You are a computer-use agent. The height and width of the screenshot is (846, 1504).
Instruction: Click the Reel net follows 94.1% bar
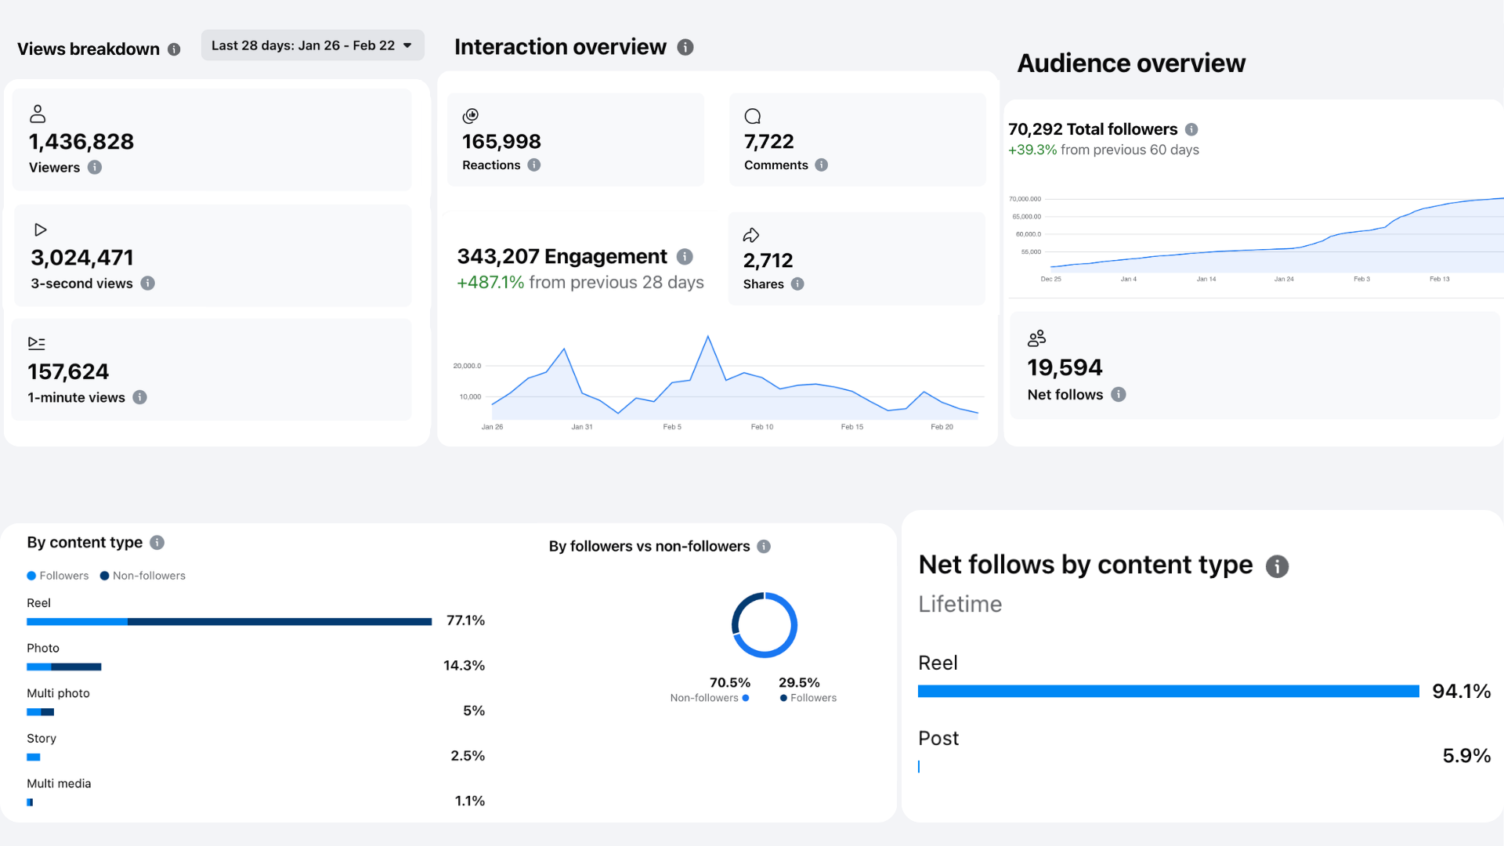click(x=1169, y=691)
